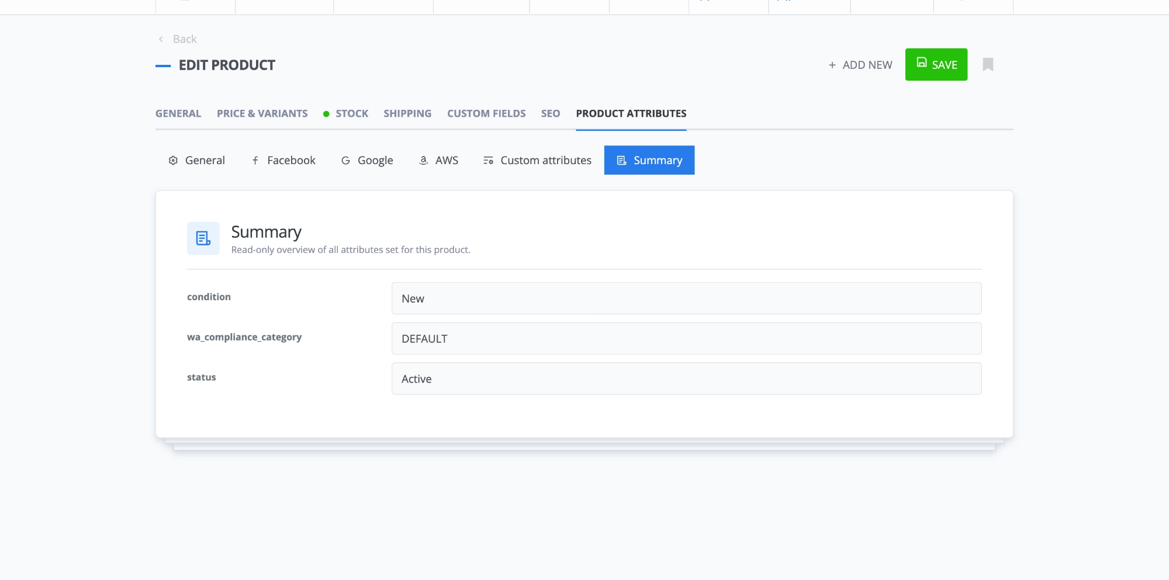The height and width of the screenshot is (580, 1169).
Task: Go to the Shipping tab
Action: pos(407,113)
